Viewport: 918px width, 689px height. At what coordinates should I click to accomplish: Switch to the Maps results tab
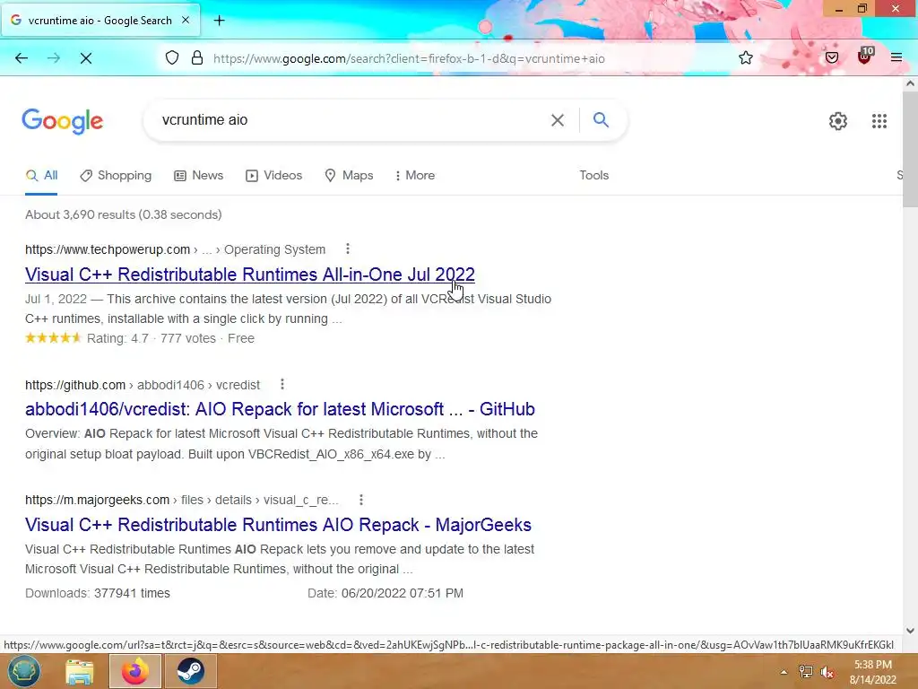point(349,176)
